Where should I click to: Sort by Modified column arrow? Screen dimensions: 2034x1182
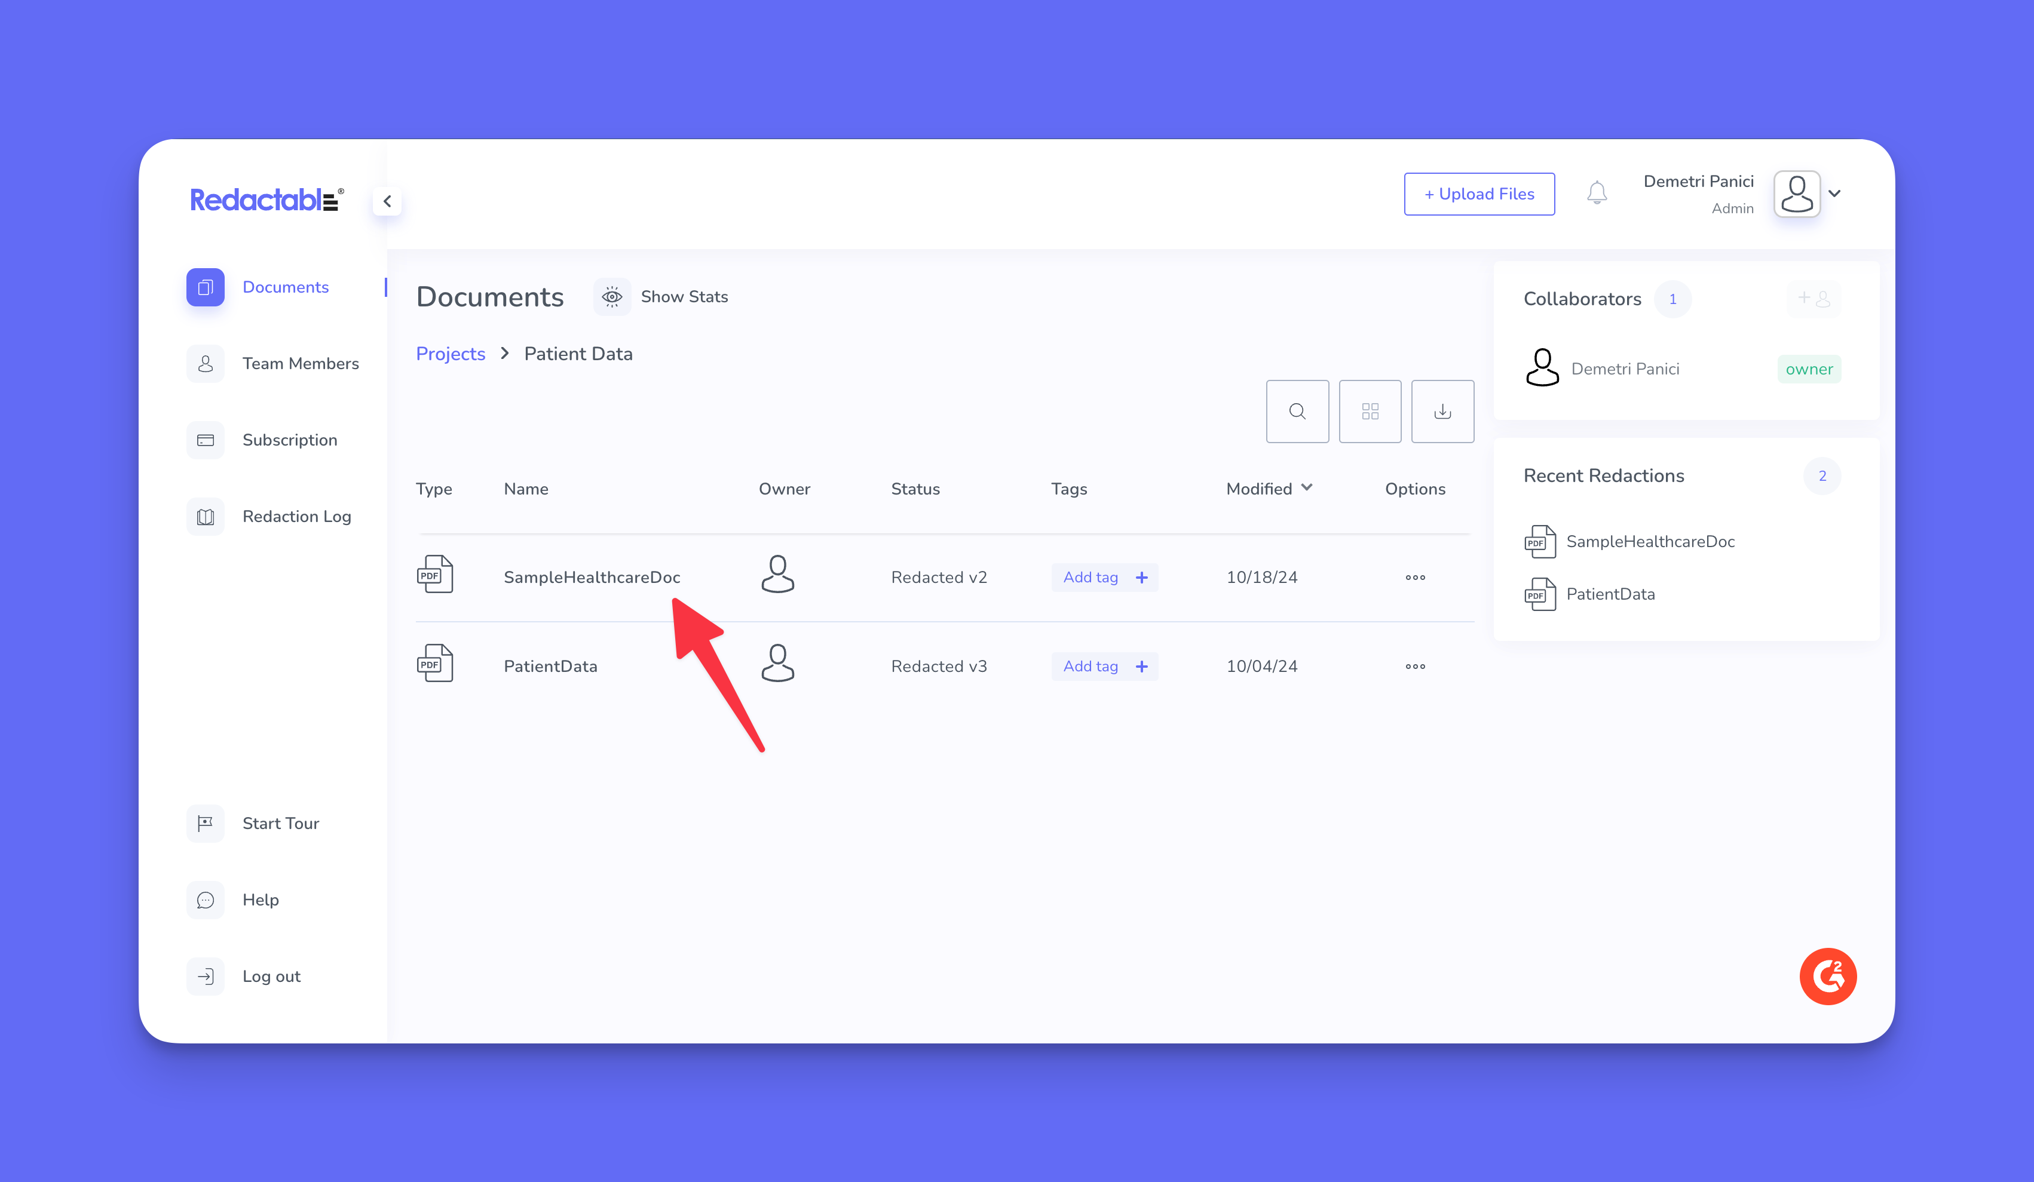point(1307,487)
